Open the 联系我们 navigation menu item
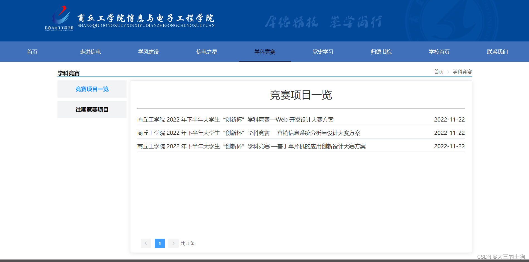The image size is (529, 262). coord(497,52)
